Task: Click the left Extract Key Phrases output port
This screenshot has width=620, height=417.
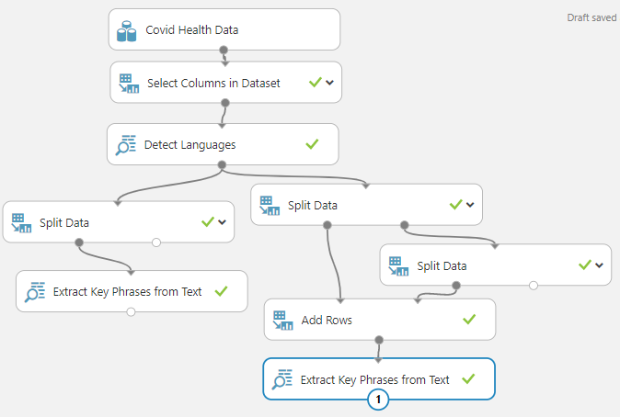Action: tap(132, 312)
